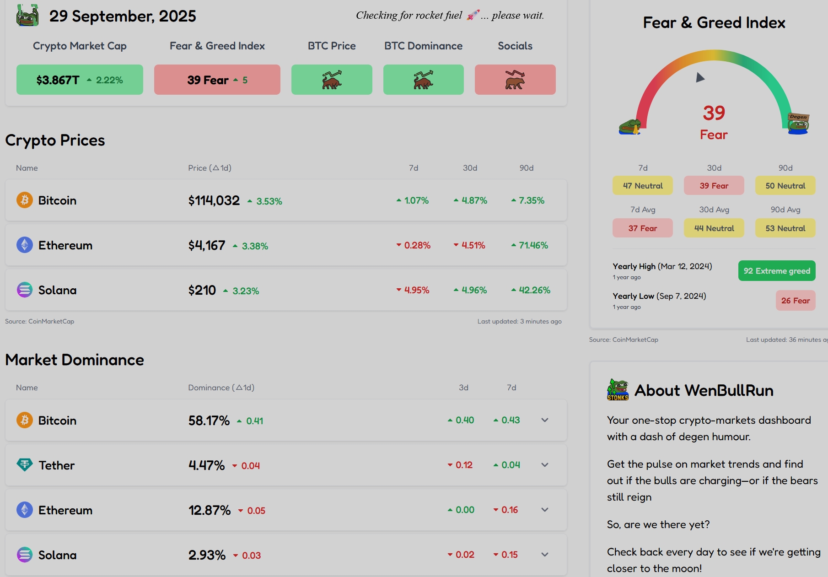Click the Bitcoin icon in Crypto Prices
This screenshot has height=577, width=828.
coord(25,200)
